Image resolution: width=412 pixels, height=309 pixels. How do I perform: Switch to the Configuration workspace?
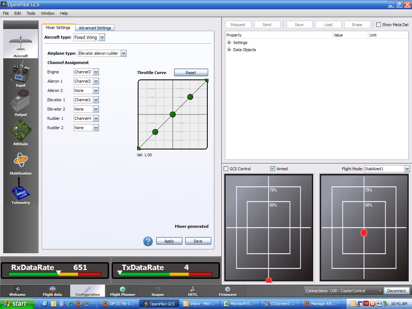(88, 291)
